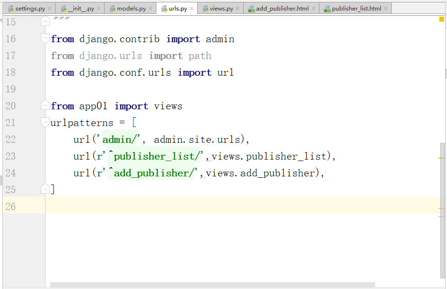Screen dimensions: 447x289
Task: Click the HTML file icon on publisher_list.html tab
Action: (327, 9)
